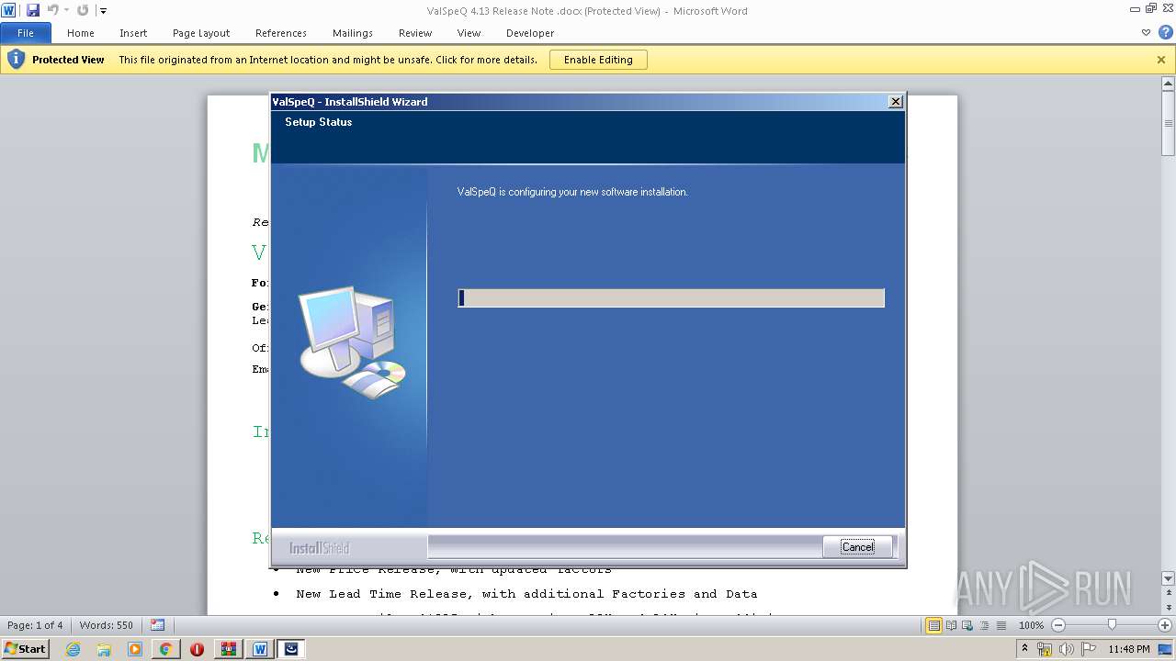Open the Undo history dropdown arrow
The height and width of the screenshot is (661, 1176).
[66, 11]
